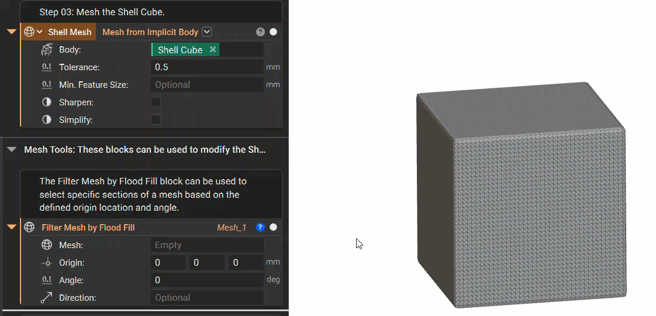Image resolution: width=656 pixels, height=316 pixels.
Task: Open the Mesh from Implicit Body overload dropdown
Action: [x=207, y=32]
